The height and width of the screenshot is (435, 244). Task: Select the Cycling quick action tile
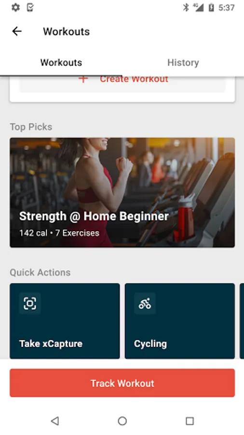point(180,321)
